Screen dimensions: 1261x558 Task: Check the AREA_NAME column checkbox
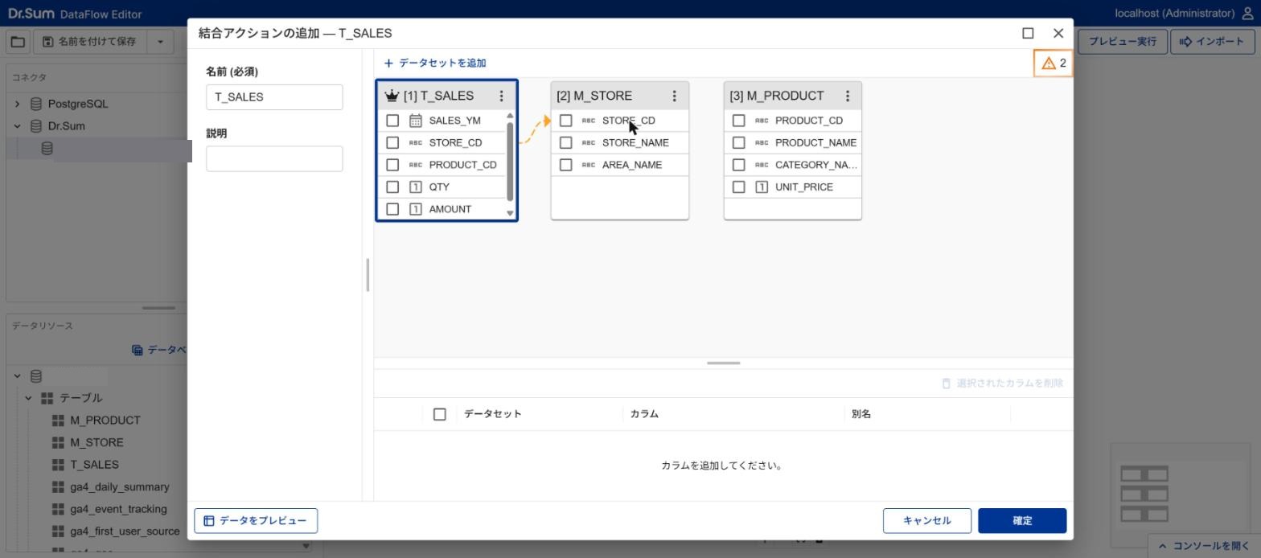coord(566,165)
